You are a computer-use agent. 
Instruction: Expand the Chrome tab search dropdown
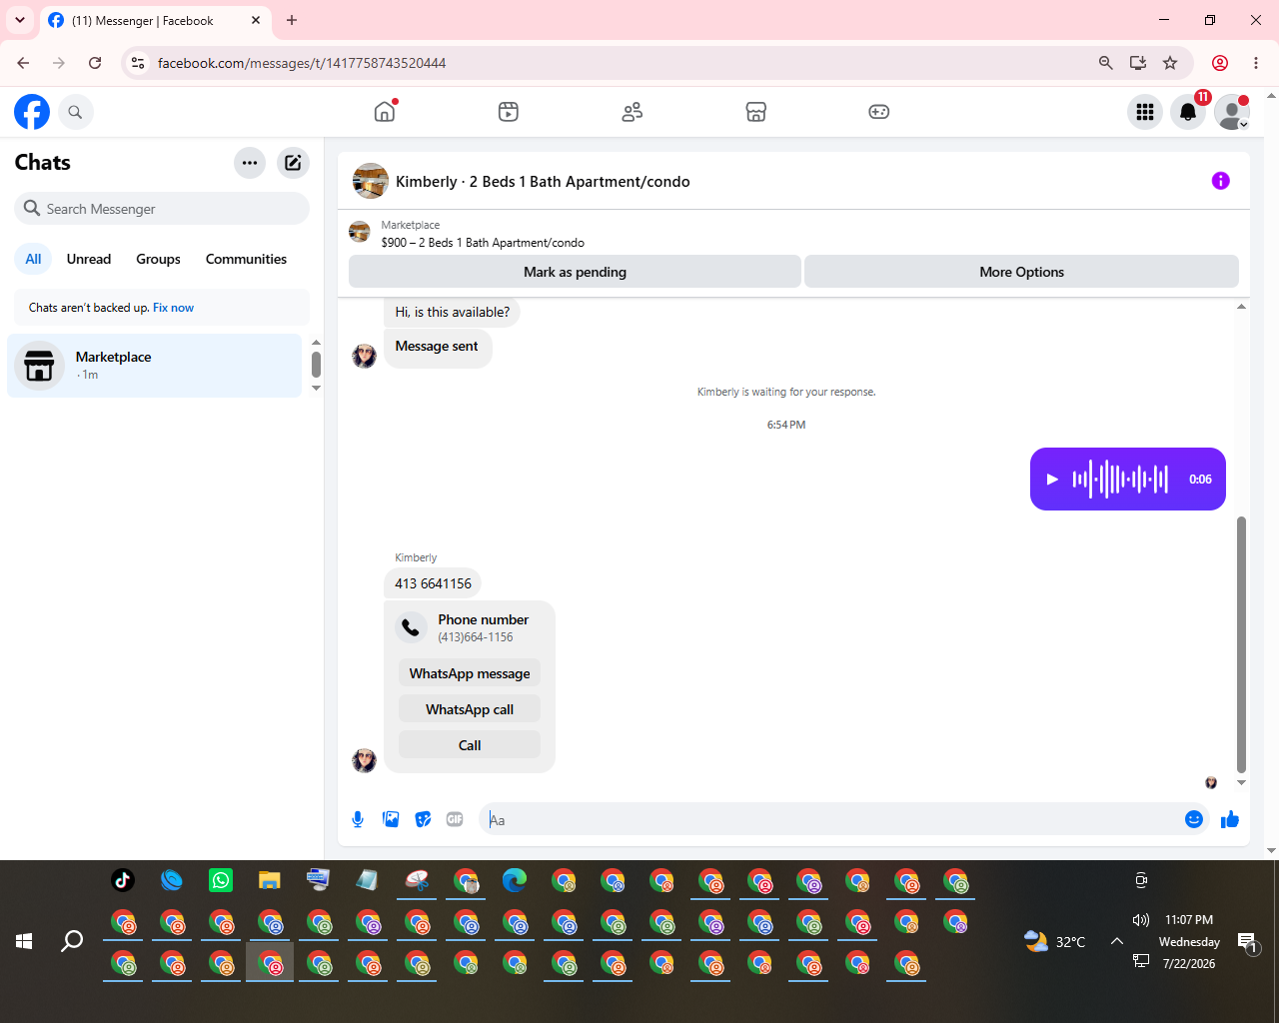click(x=20, y=20)
